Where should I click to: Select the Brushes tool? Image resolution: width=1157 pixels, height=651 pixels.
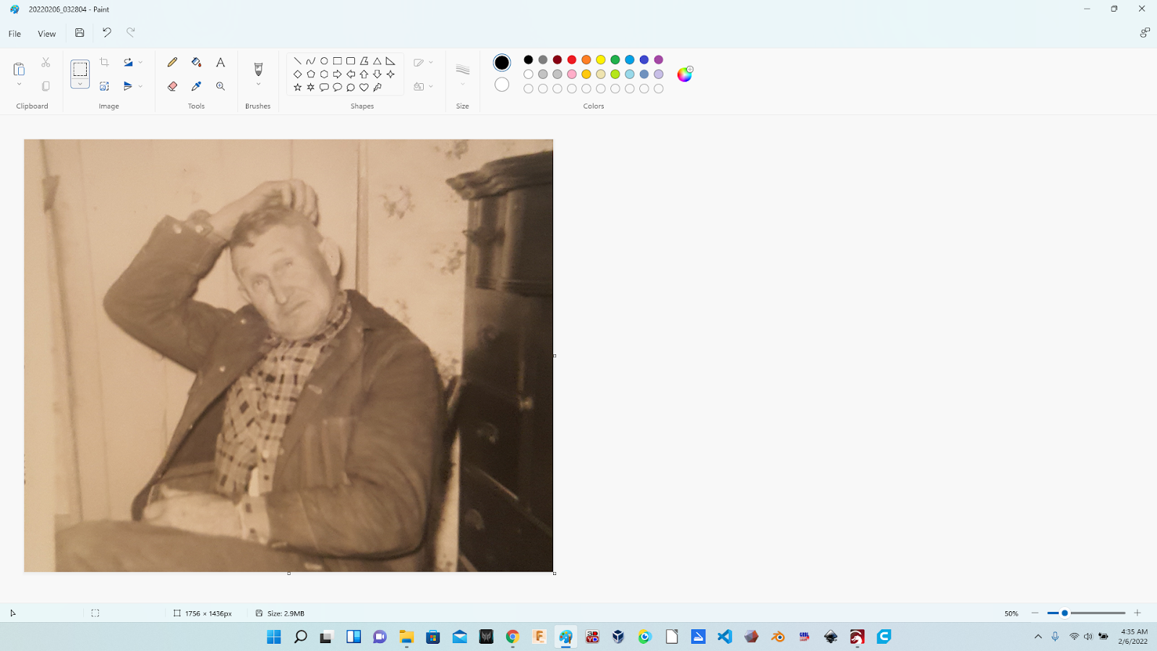point(258,69)
